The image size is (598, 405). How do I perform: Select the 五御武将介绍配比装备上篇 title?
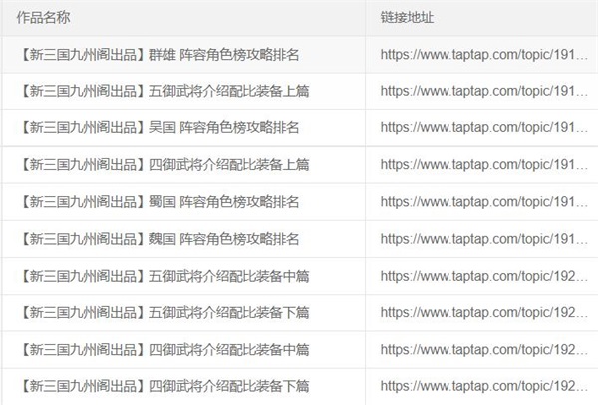[164, 91]
